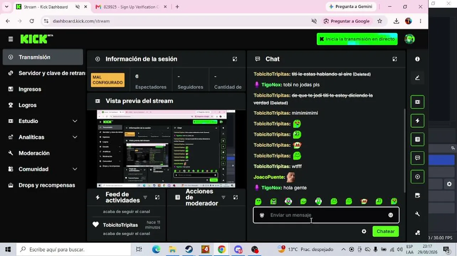
Task: Bookmark this page with the star icon
Action: coord(380,21)
